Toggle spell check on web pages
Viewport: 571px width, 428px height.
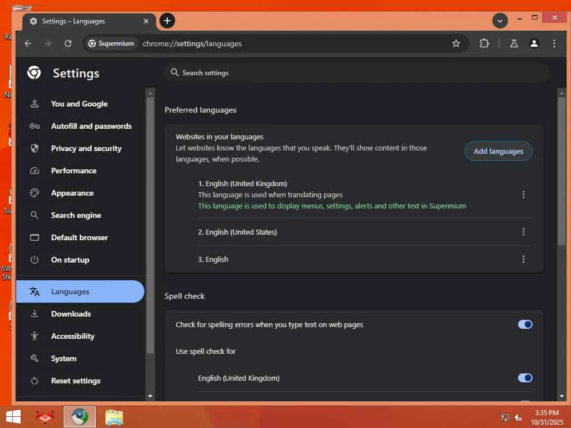coord(525,324)
